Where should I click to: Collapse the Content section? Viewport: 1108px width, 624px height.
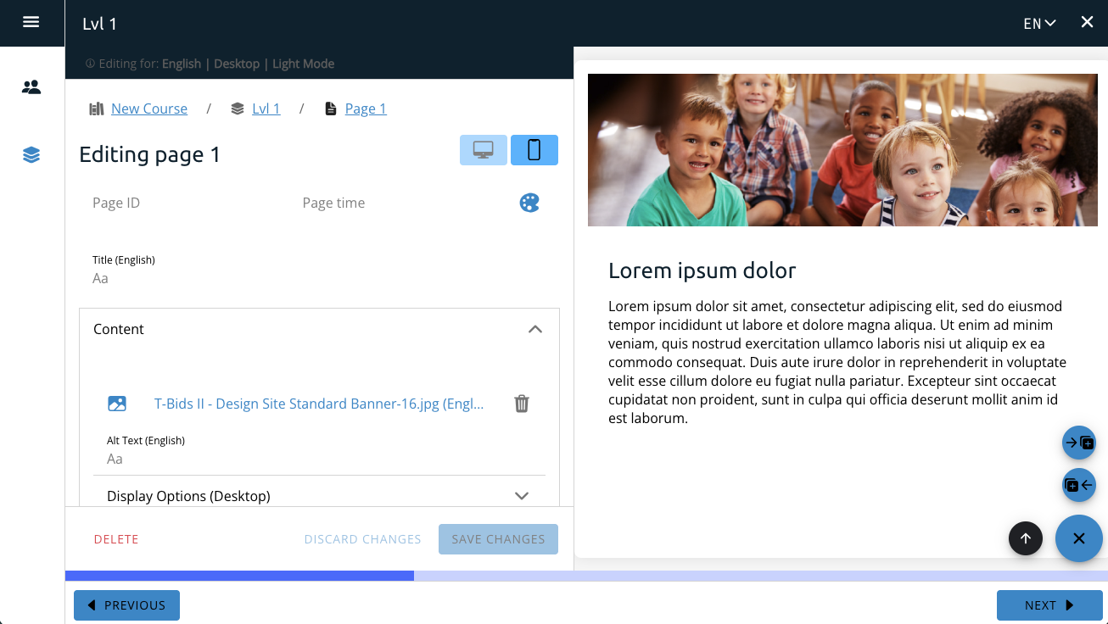534,329
